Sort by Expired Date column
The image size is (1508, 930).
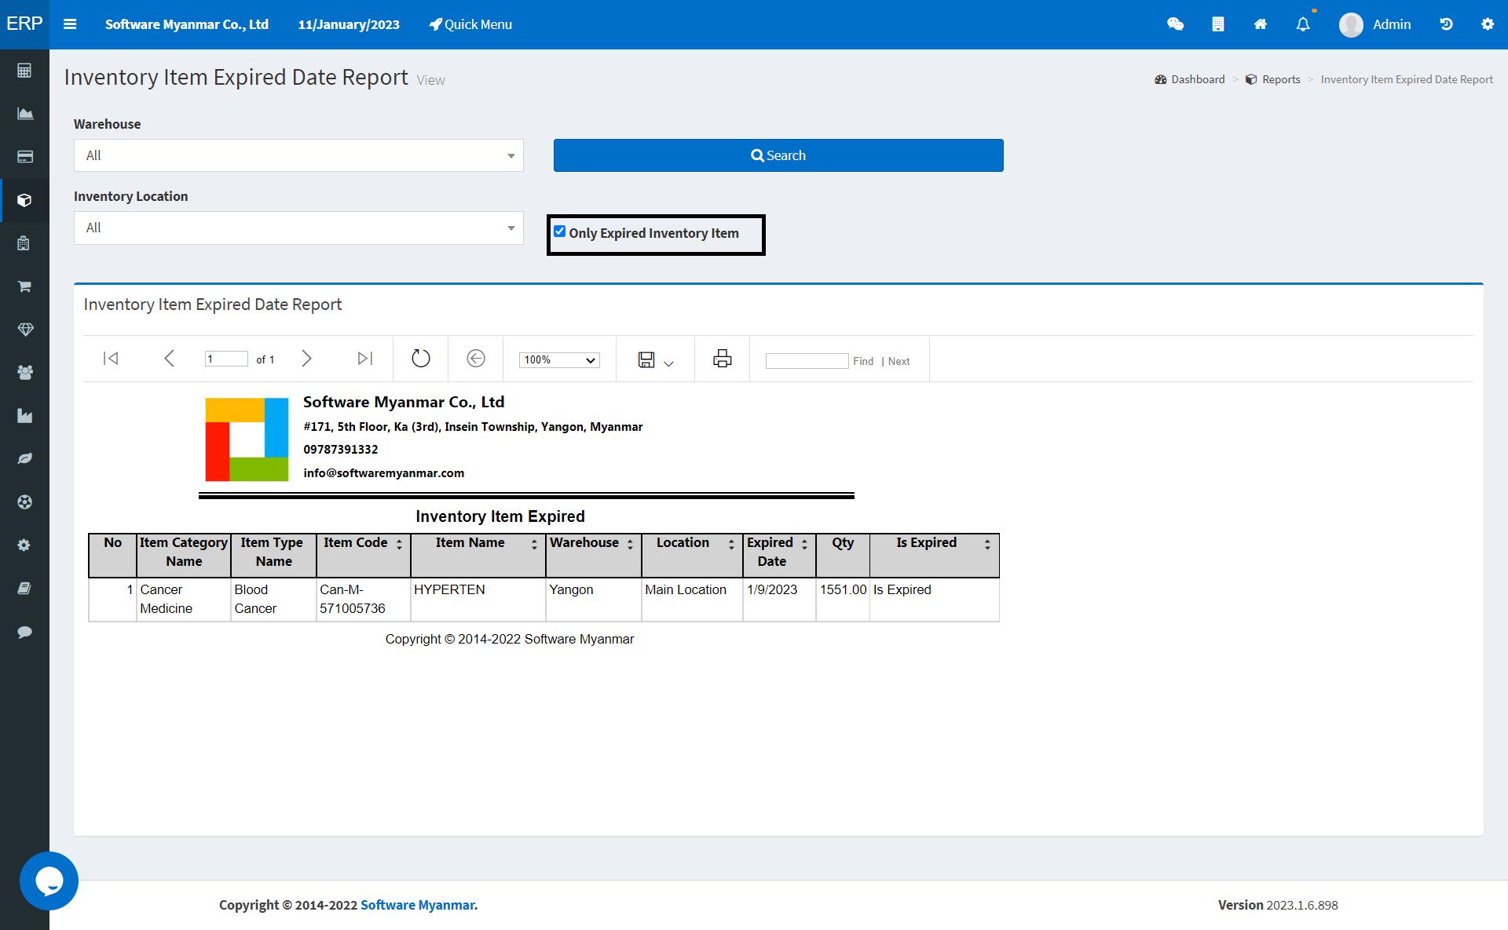(804, 544)
